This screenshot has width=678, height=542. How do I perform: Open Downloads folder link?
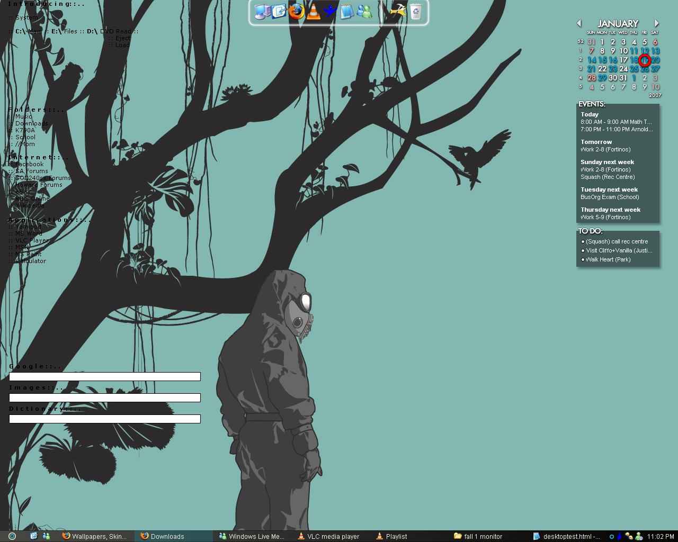32,123
